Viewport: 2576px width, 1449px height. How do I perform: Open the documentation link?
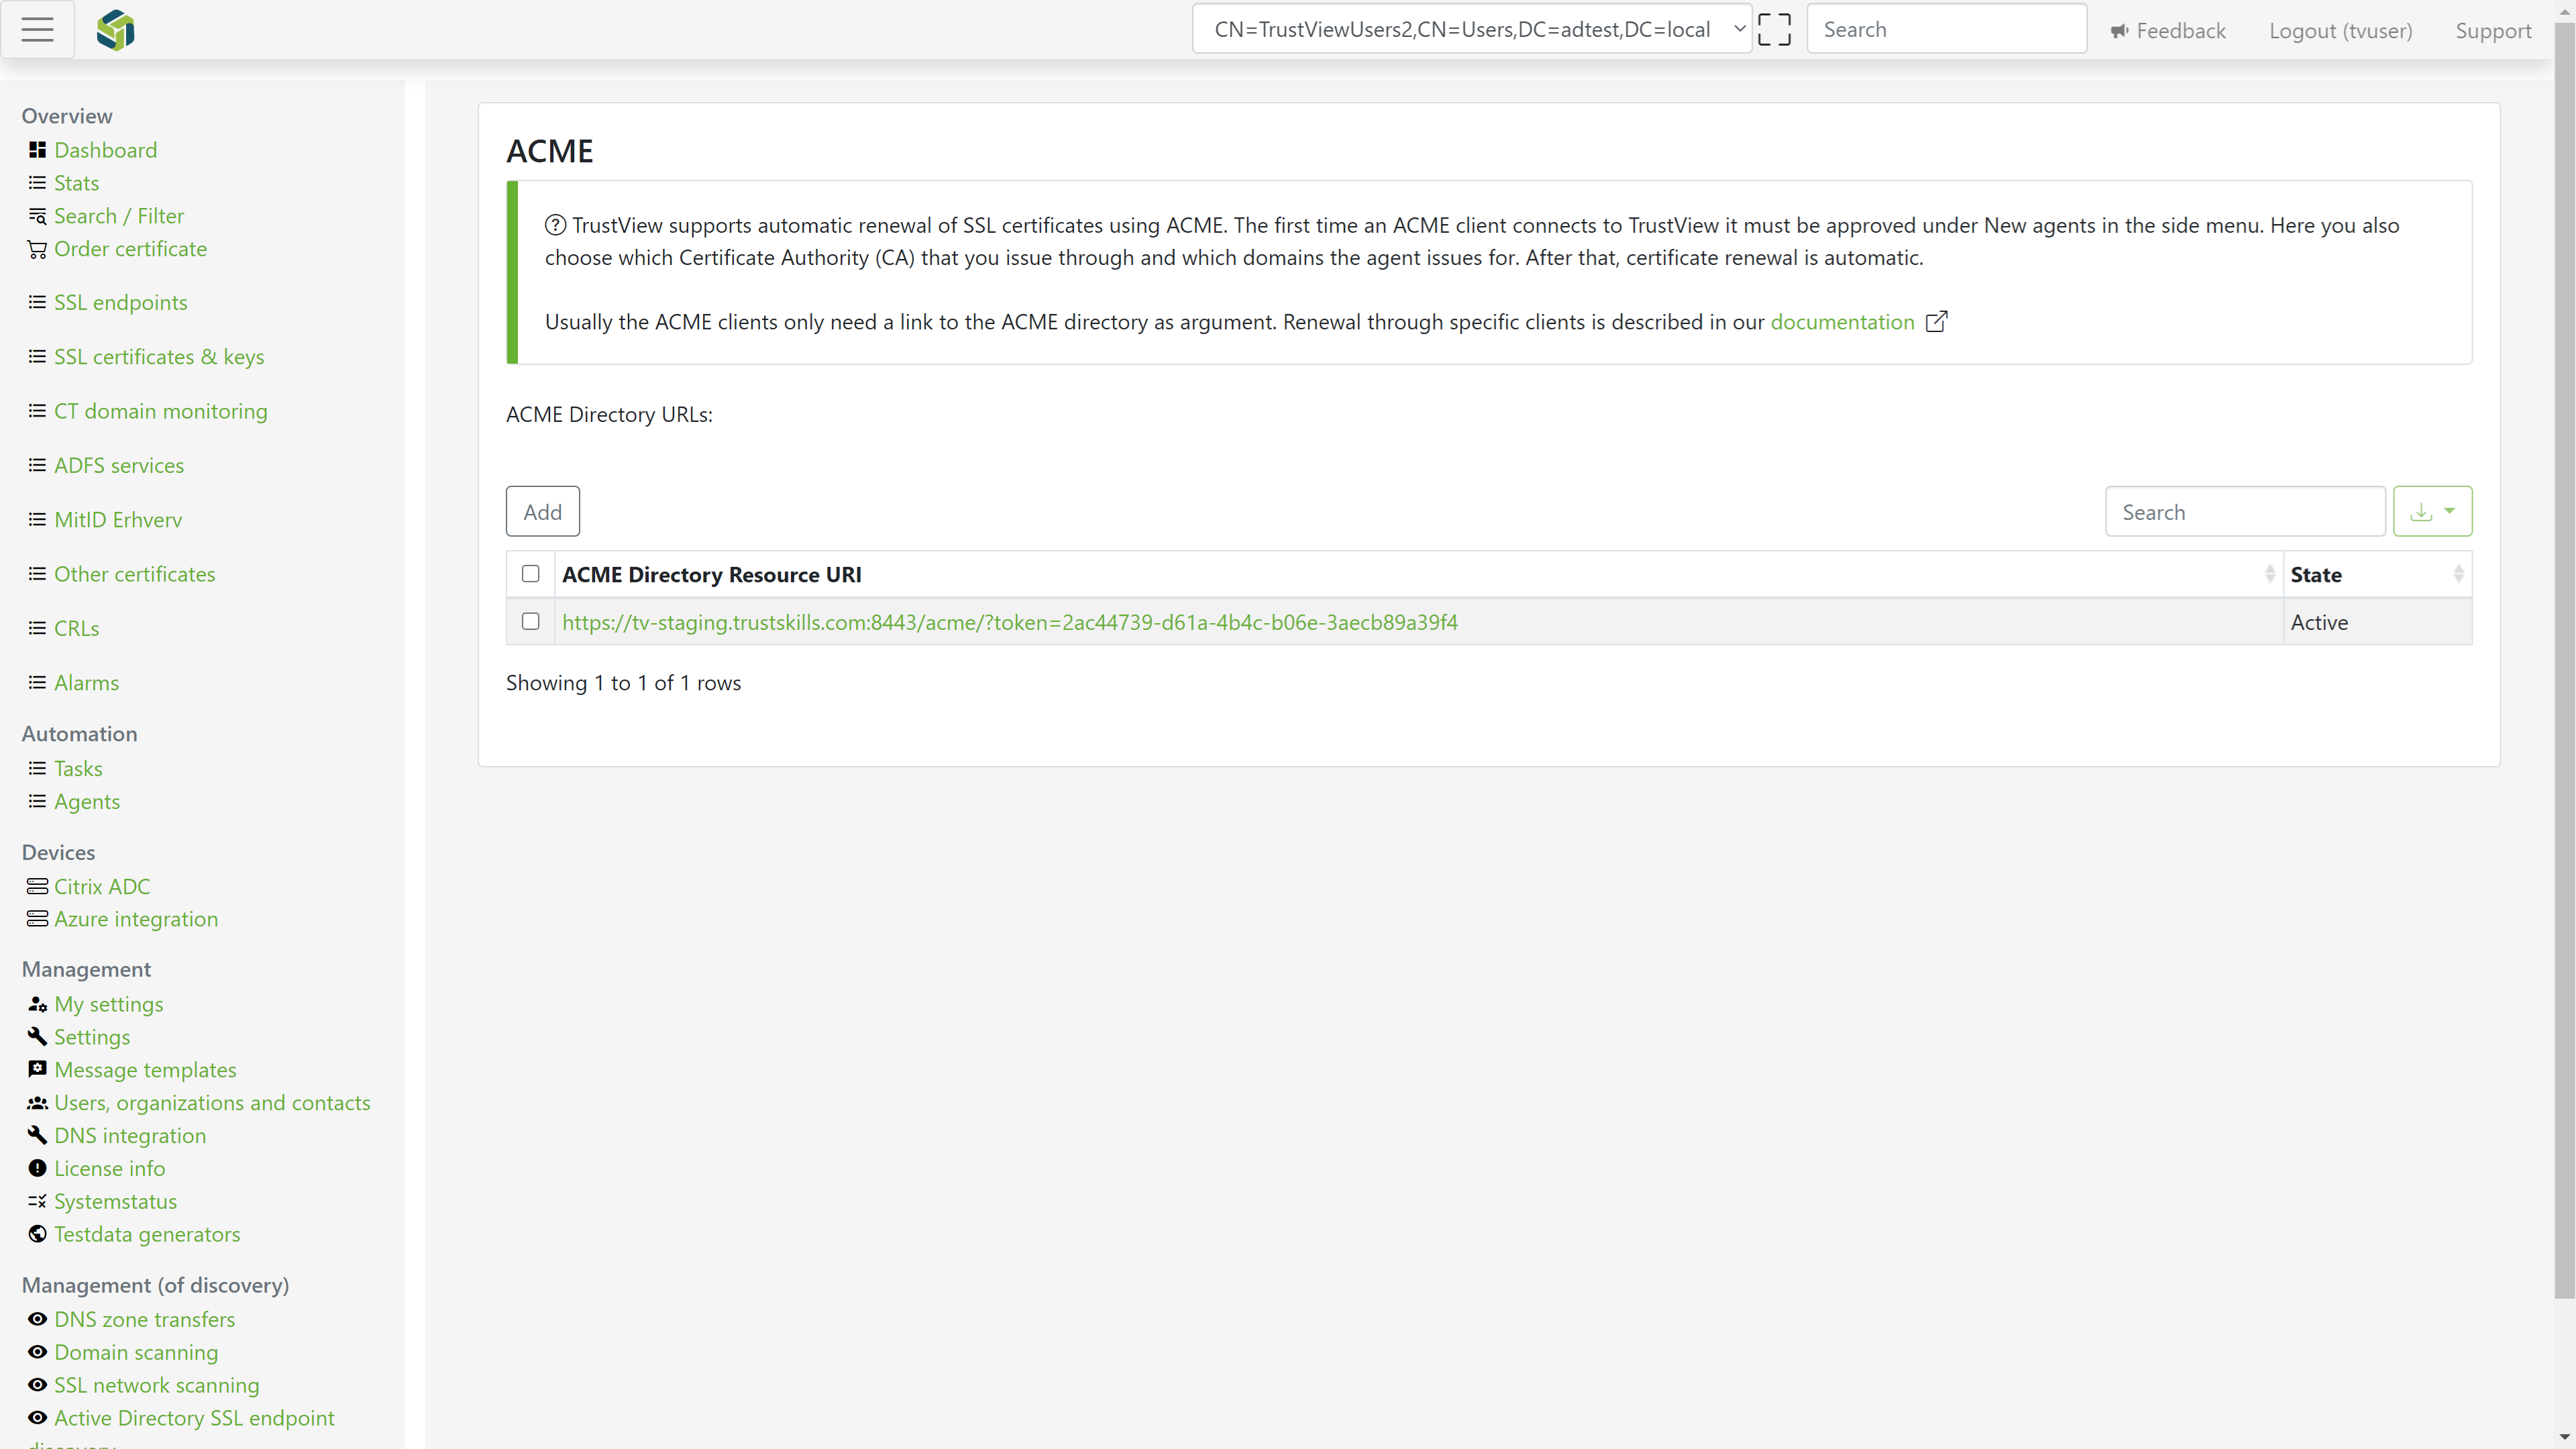click(x=1842, y=322)
